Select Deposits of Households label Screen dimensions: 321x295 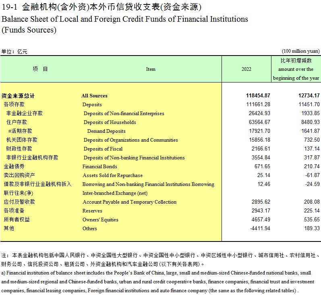tap(110, 122)
